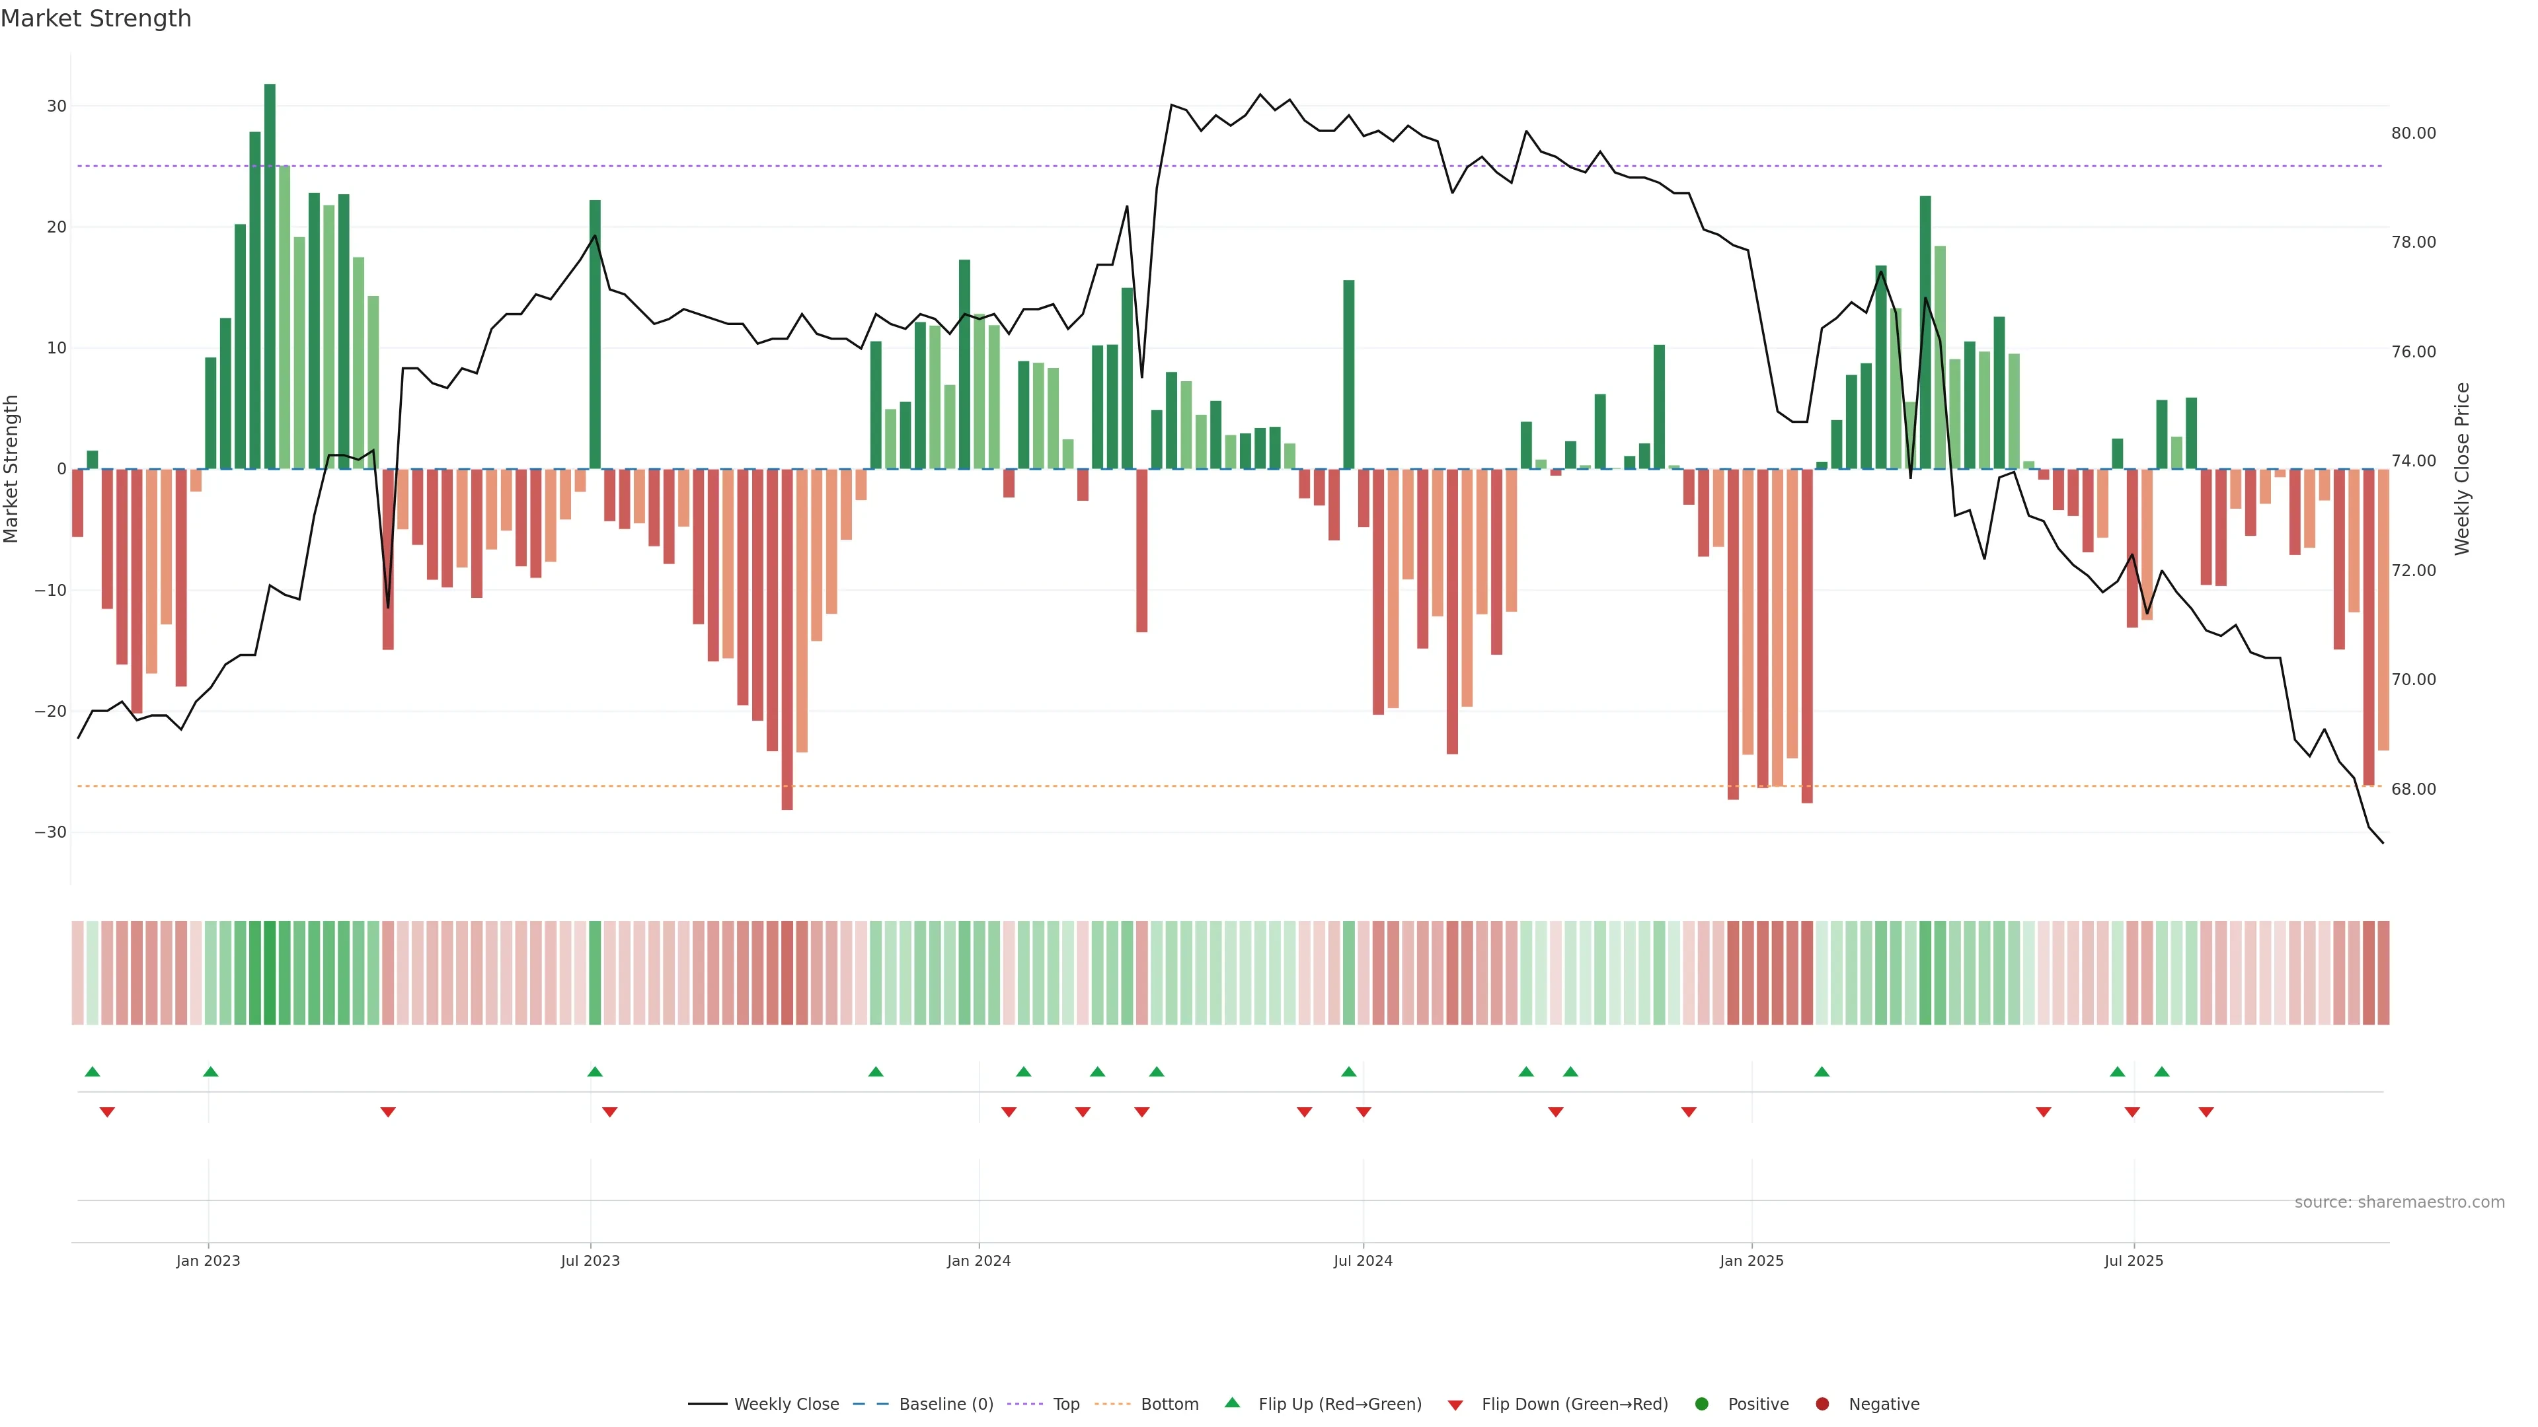Image resolution: width=2538 pixels, height=1427 pixels.
Task: Click the Market Strength chart title
Action: (x=96, y=18)
